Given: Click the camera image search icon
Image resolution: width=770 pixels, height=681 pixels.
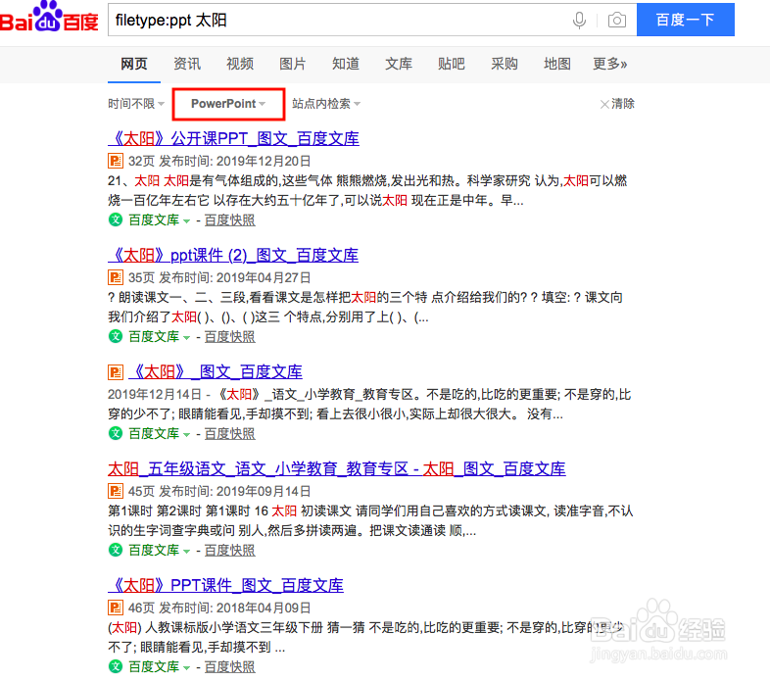Looking at the screenshot, I should [617, 21].
